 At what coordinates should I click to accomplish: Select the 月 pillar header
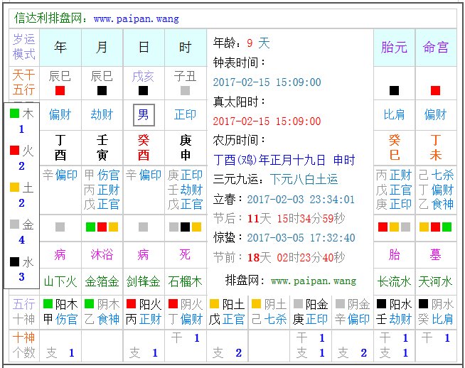(102, 47)
